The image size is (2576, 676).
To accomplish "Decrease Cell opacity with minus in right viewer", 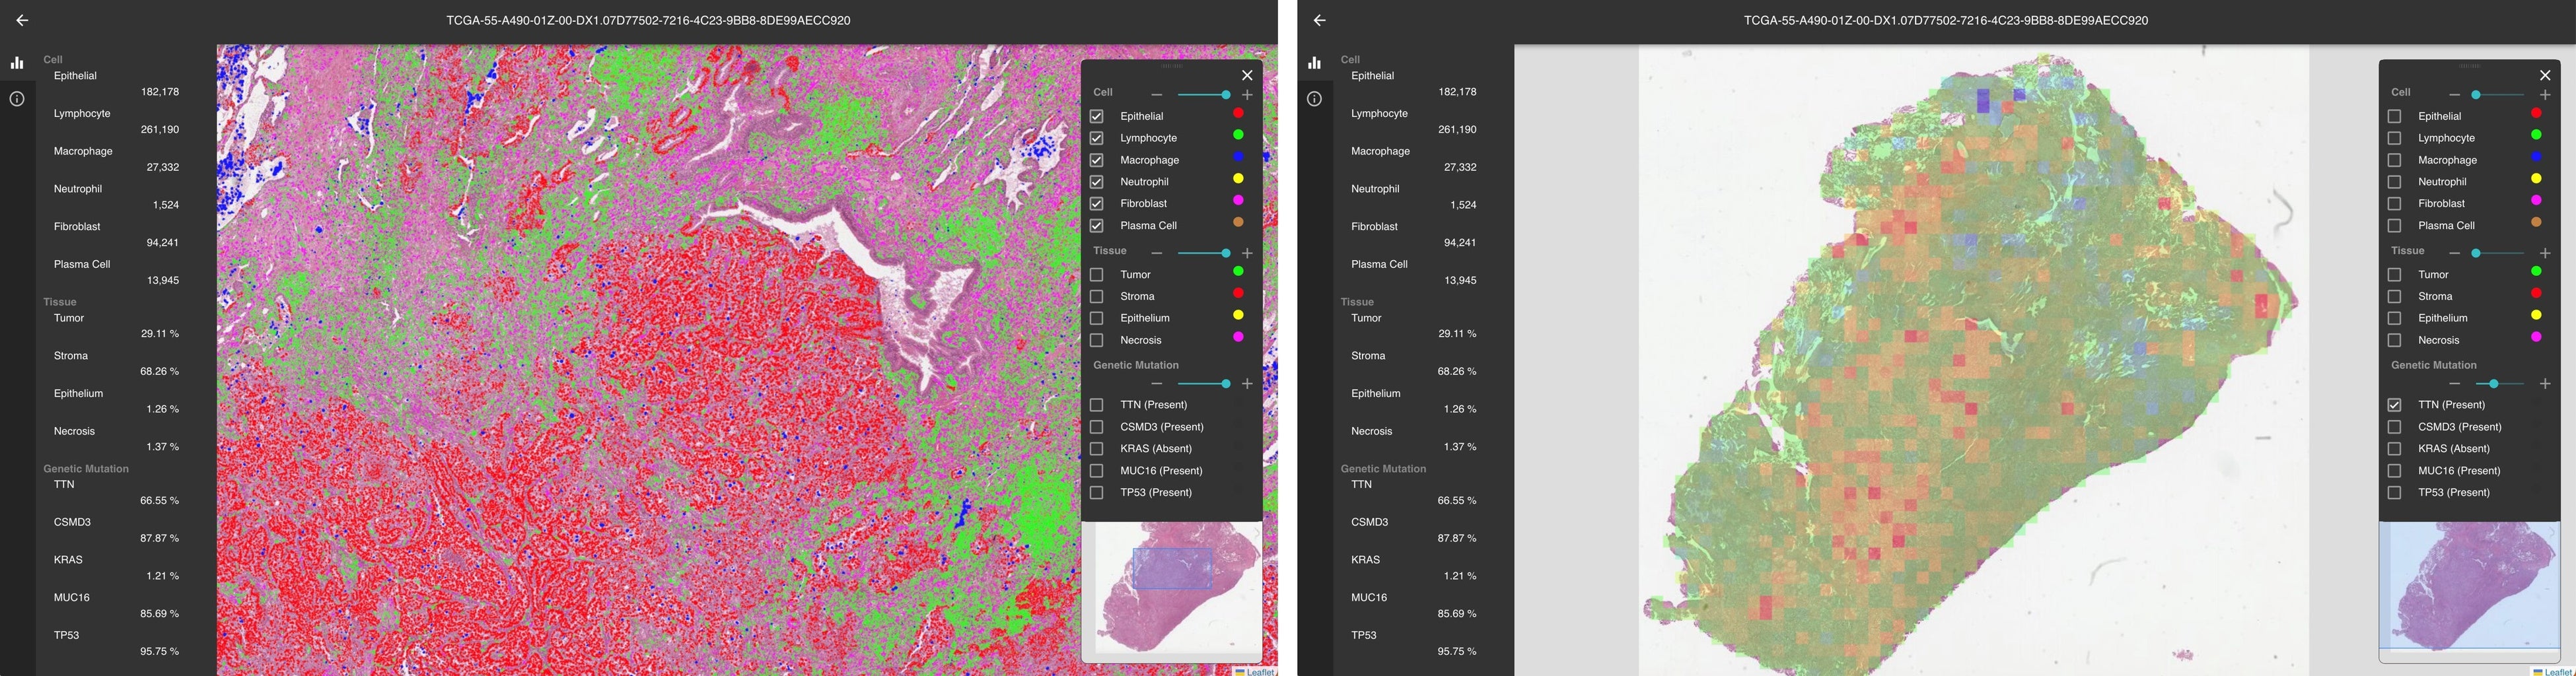I will coord(2455,95).
